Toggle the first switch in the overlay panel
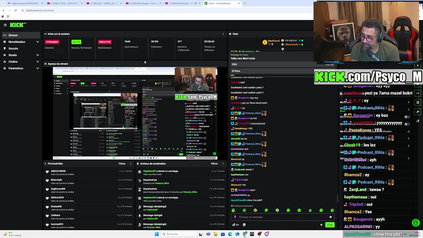The image size is (423, 238). (x=406, y=117)
